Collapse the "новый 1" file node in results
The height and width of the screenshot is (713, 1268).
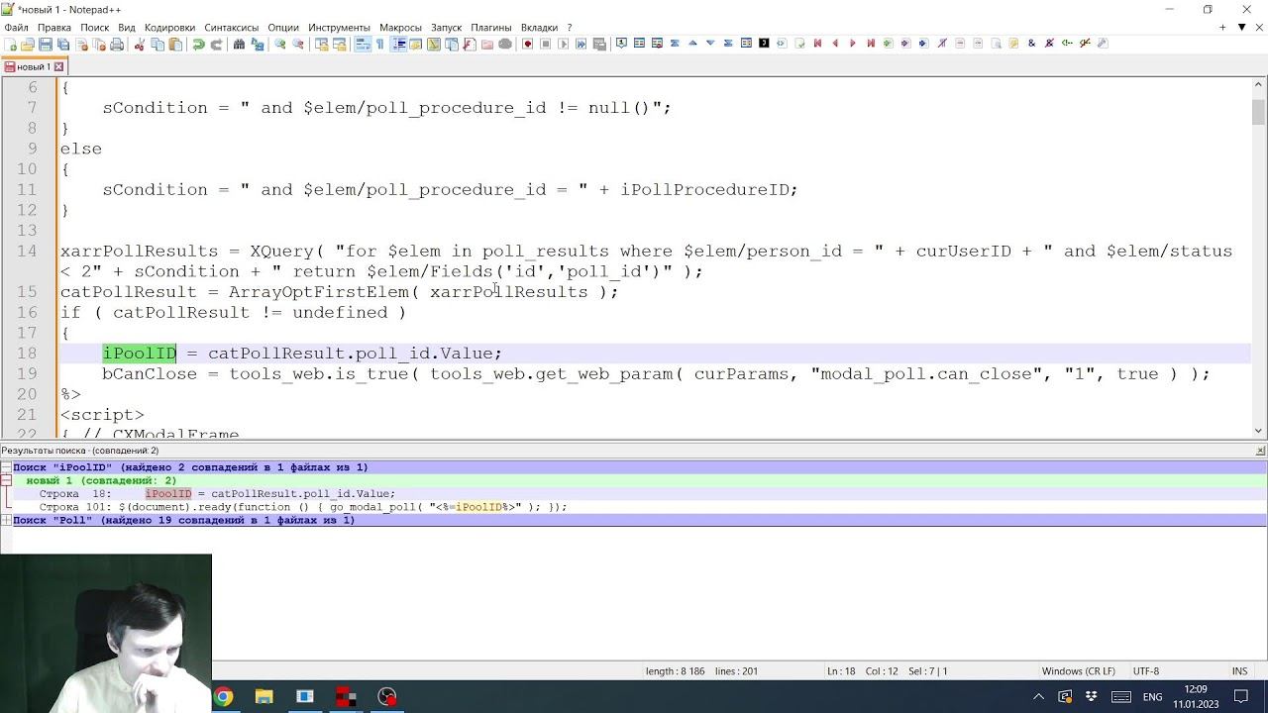point(6,480)
